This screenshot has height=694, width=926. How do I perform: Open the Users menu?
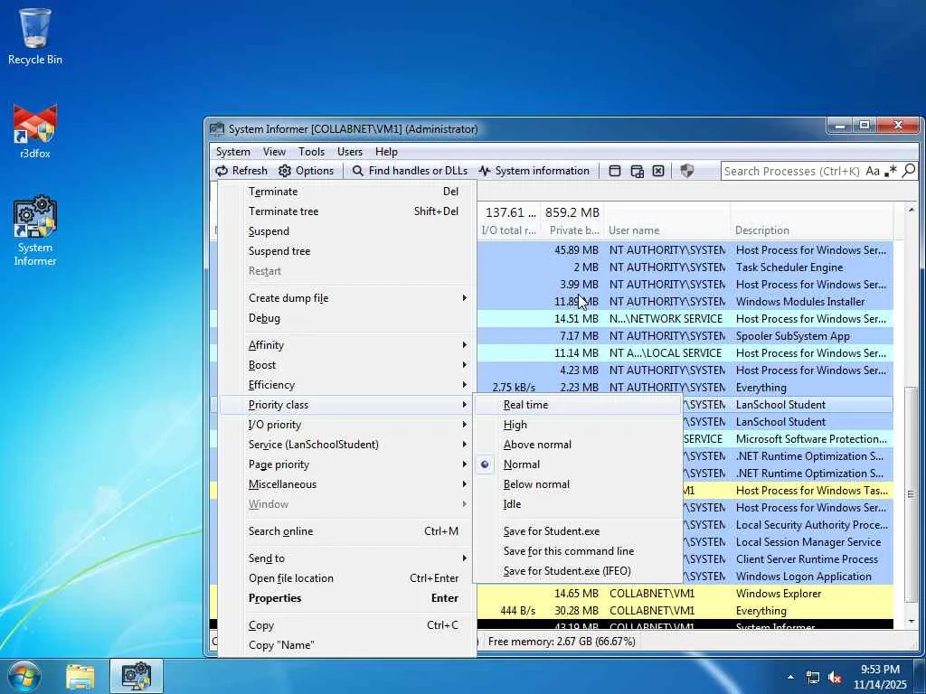pos(350,152)
